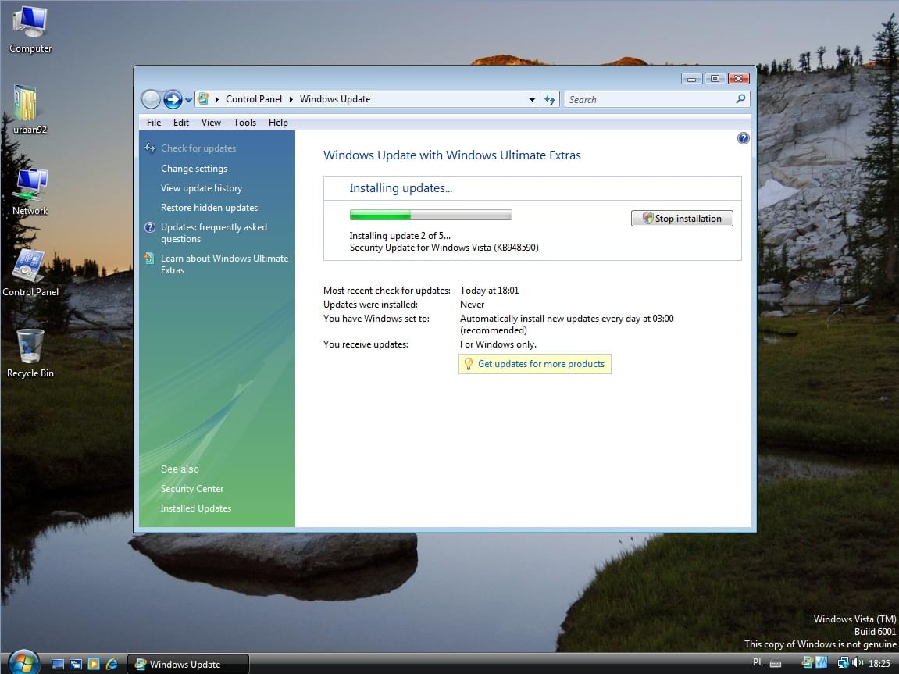Click the keyboard icon in language bar
The height and width of the screenshot is (674, 899).
coord(775,664)
